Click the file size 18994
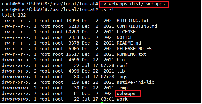Image resolution: width=202 pixels, height=104 pixels. [73, 21]
